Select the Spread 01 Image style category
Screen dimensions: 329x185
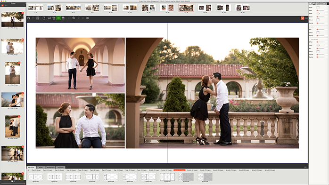click(x=154, y=170)
